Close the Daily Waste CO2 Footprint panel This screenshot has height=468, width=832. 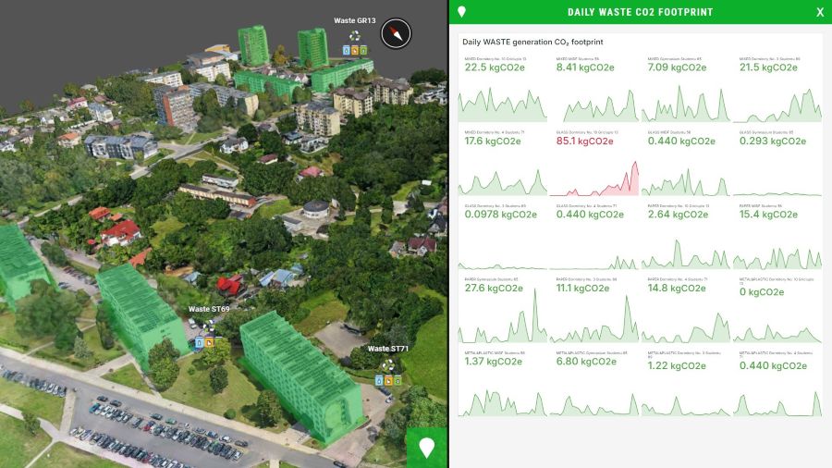click(x=819, y=12)
